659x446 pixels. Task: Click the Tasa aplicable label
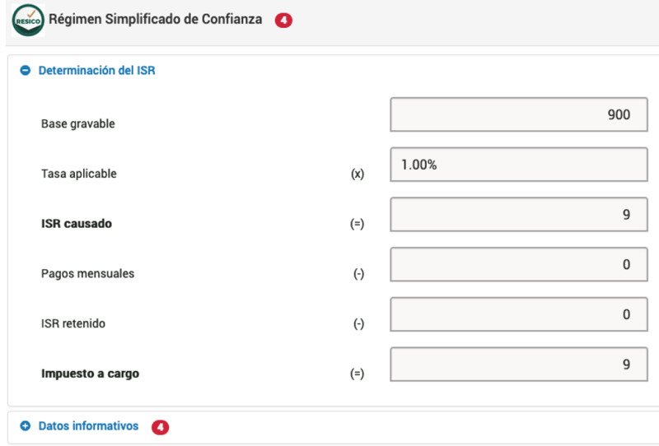[x=78, y=174]
